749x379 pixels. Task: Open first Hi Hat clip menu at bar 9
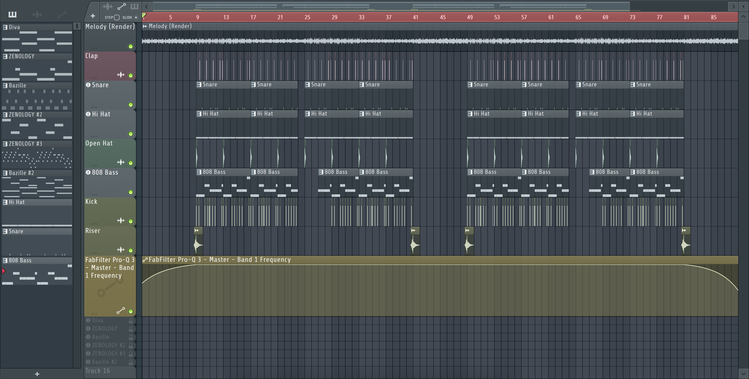[x=199, y=113]
